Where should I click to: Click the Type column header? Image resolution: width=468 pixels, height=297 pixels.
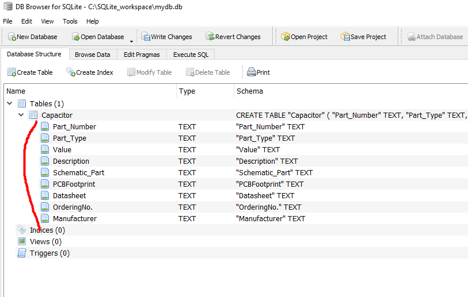pyautogui.click(x=206, y=91)
